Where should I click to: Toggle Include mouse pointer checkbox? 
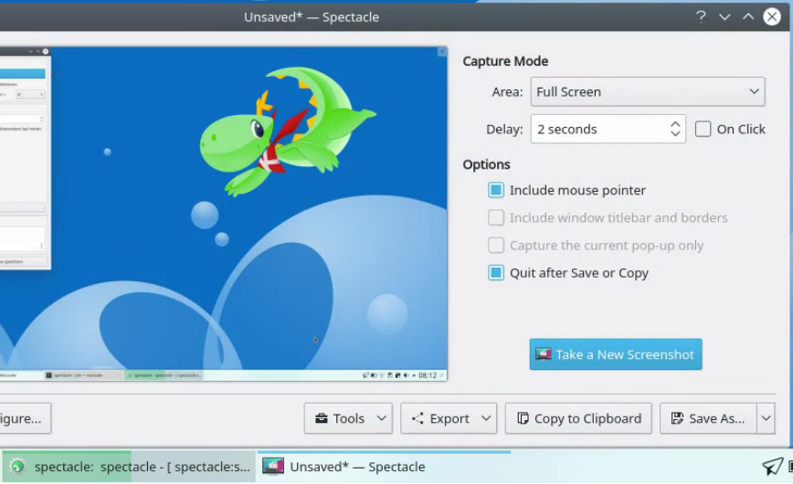[x=496, y=190]
